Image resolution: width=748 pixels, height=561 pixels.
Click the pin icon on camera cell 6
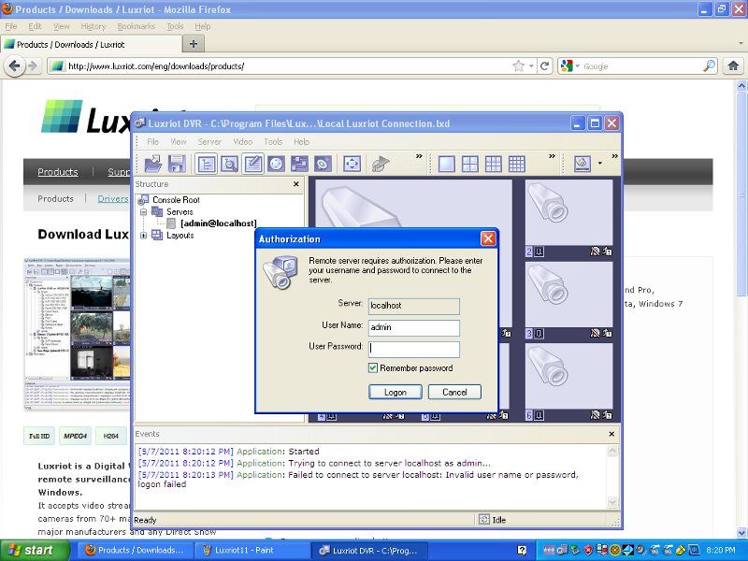539,415
